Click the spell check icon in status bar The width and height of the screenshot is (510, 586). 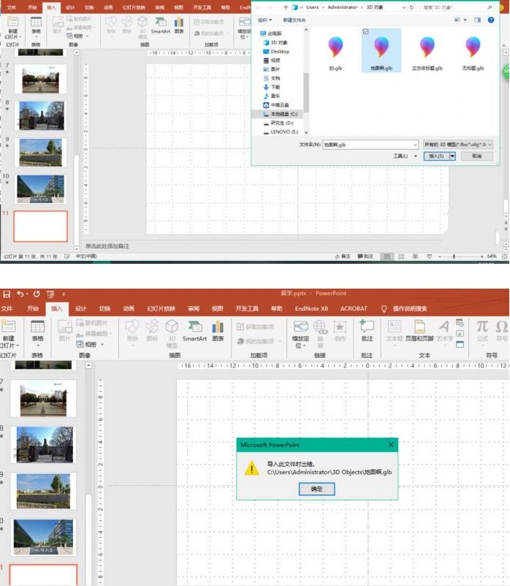(67, 256)
